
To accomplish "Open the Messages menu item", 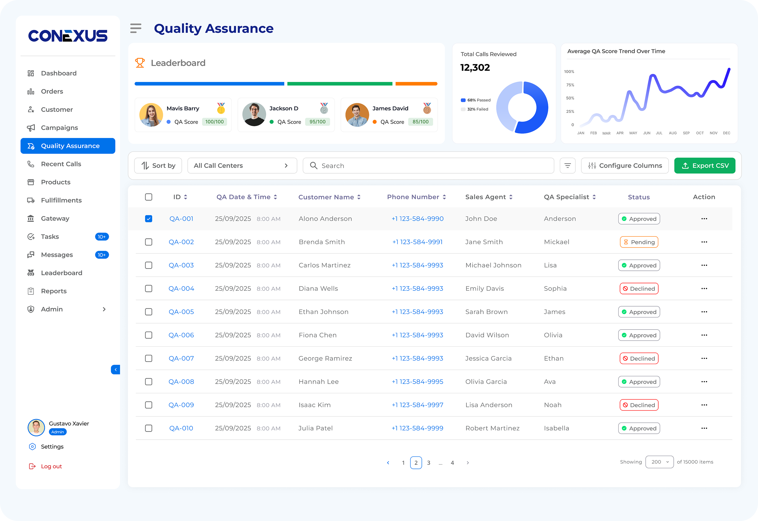I will 57,255.
